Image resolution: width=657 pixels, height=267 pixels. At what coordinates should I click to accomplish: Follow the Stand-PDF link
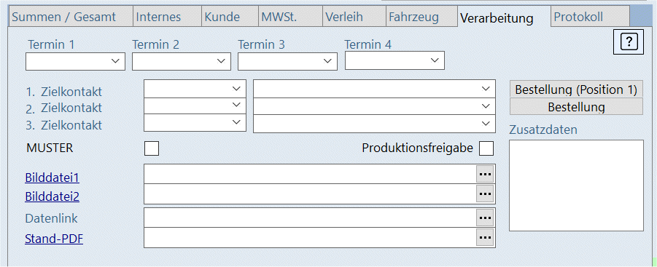54,239
